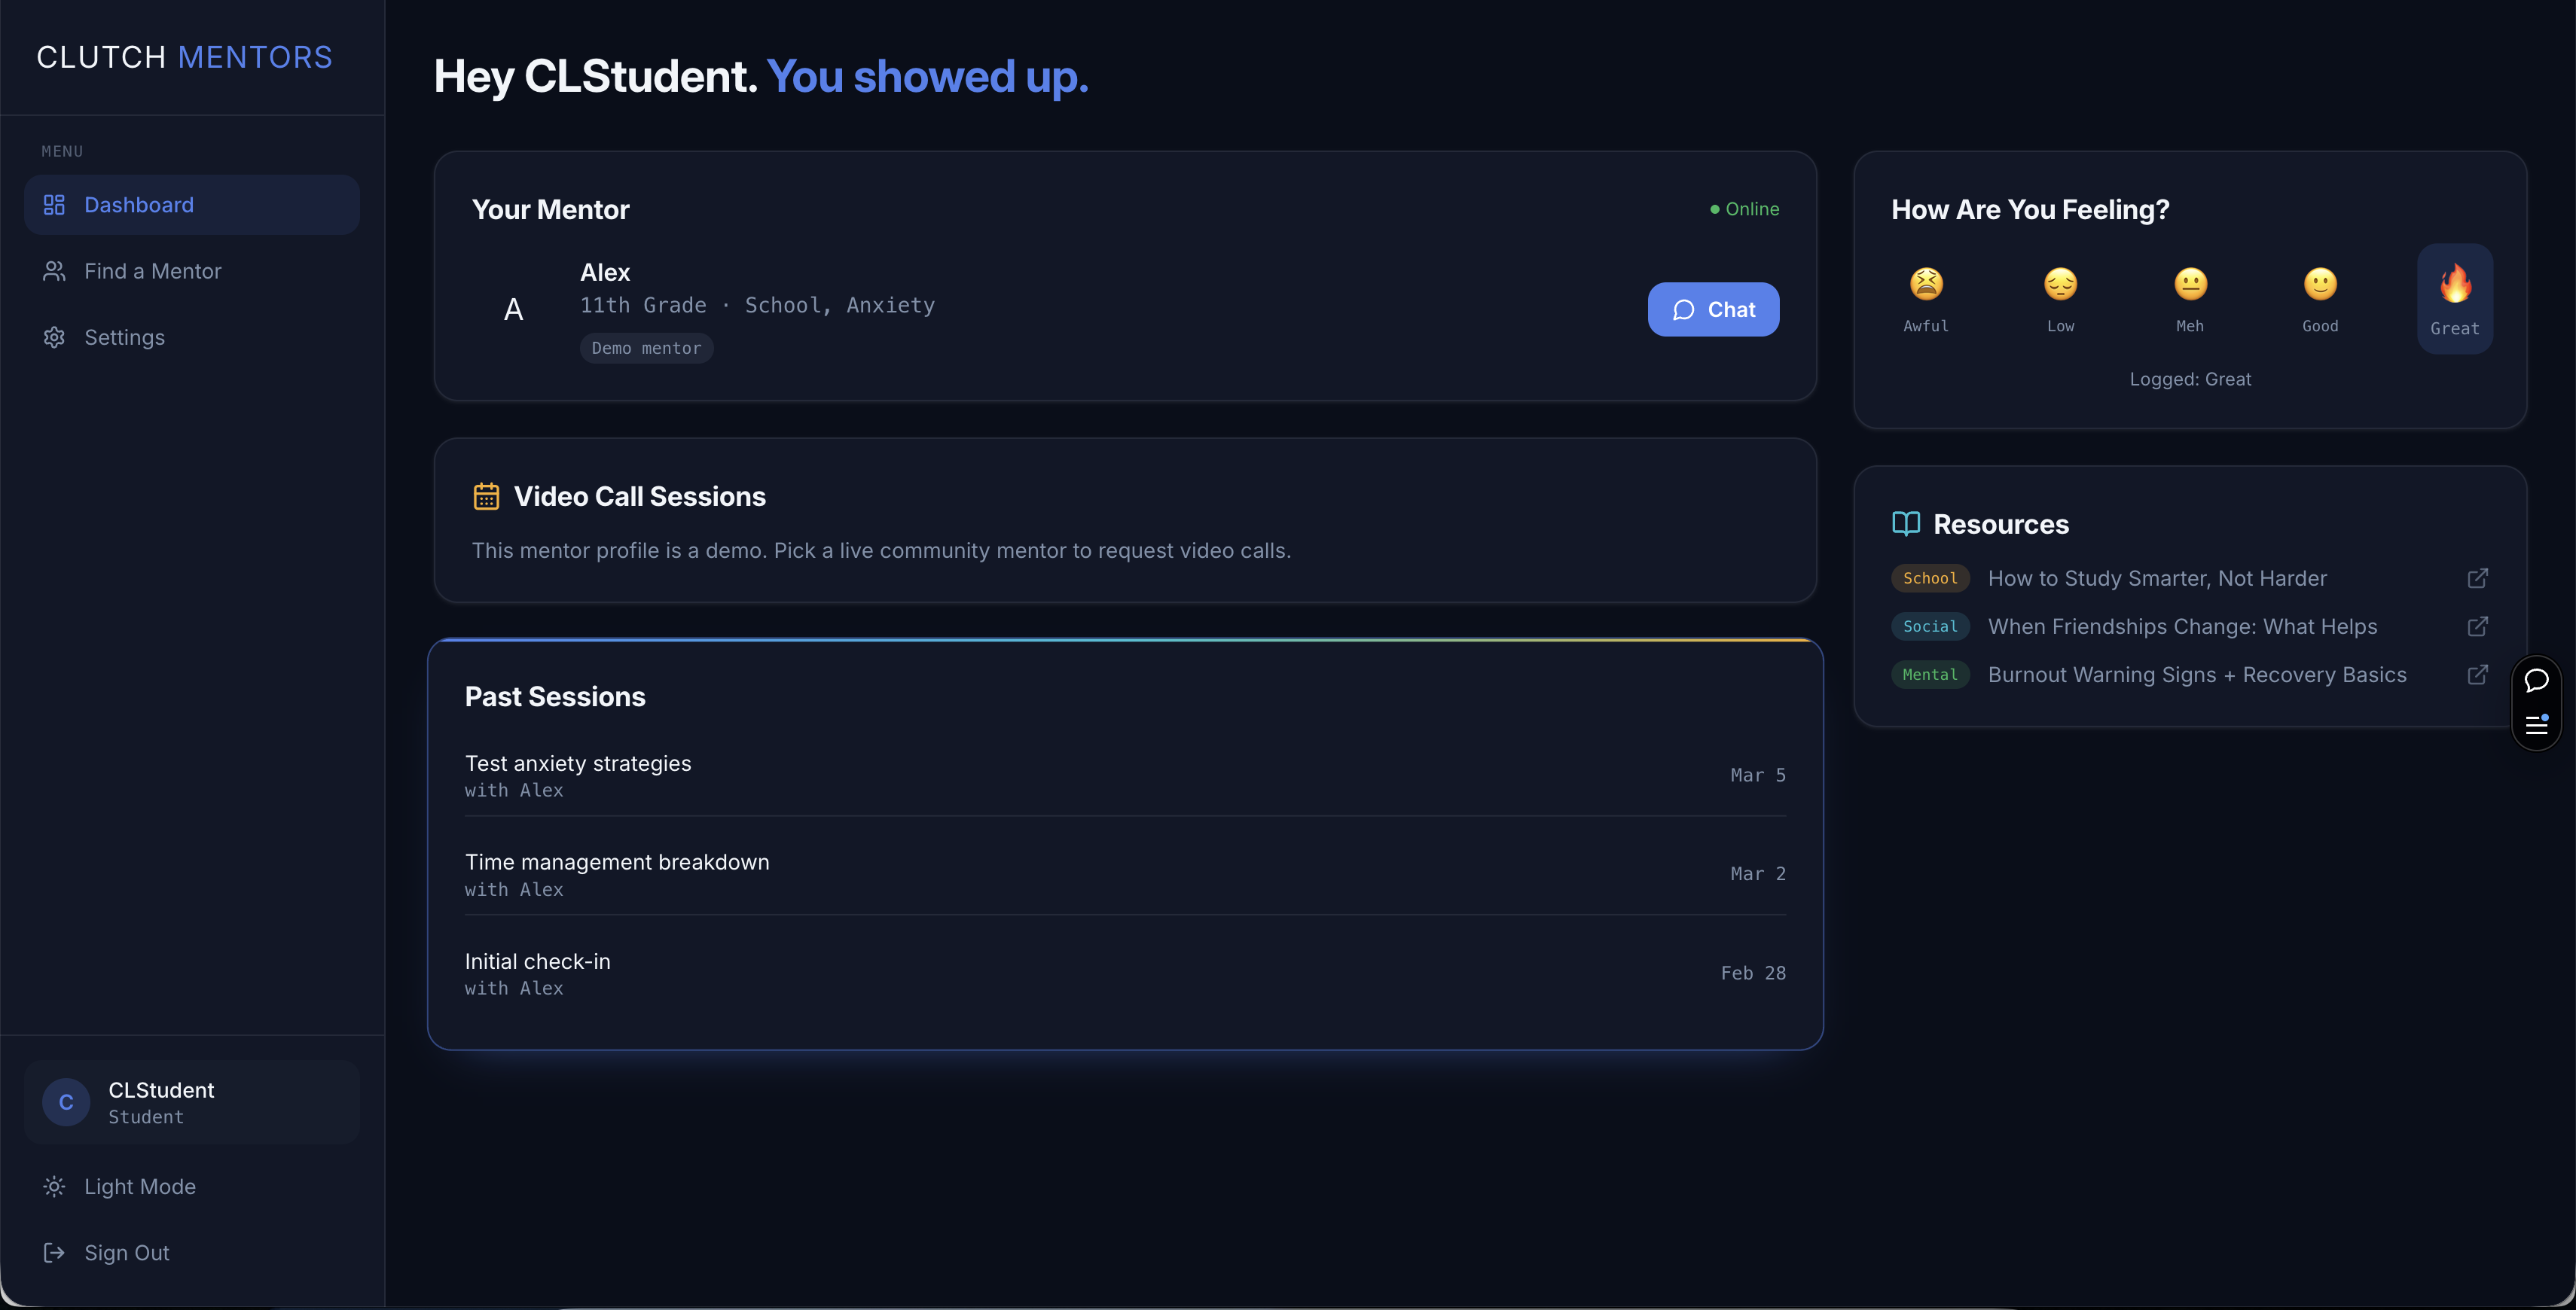
Task: Open external link icon for Friendships resource
Action: [x=2477, y=626]
